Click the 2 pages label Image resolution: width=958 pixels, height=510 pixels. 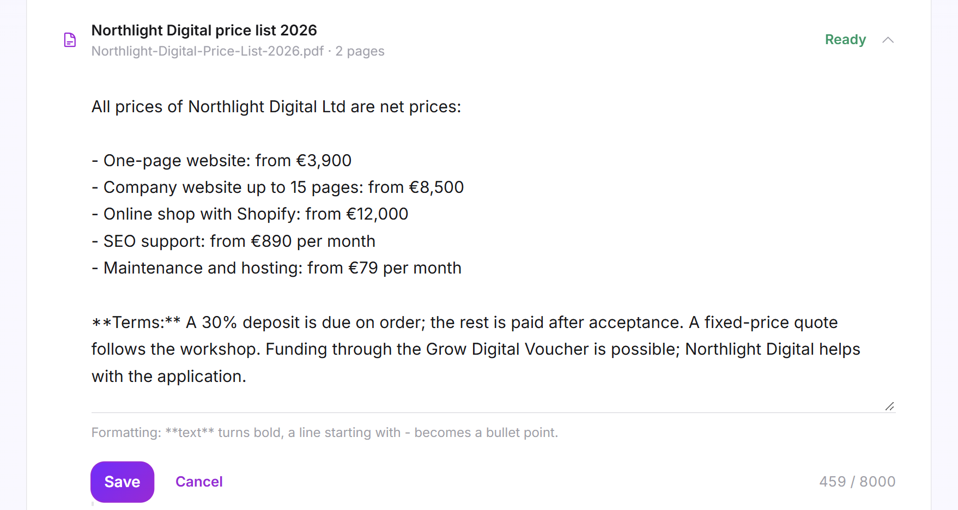click(x=360, y=51)
